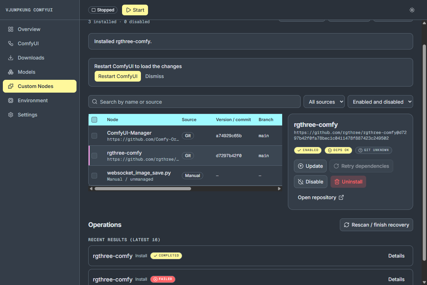Click the COMPLETED status badge
427x285 pixels.
click(x=166, y=256)
